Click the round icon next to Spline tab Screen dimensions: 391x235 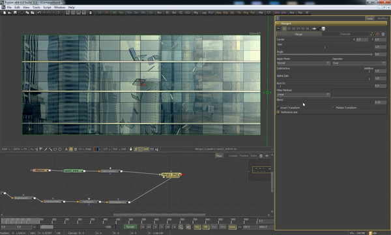tap(261, 156)
